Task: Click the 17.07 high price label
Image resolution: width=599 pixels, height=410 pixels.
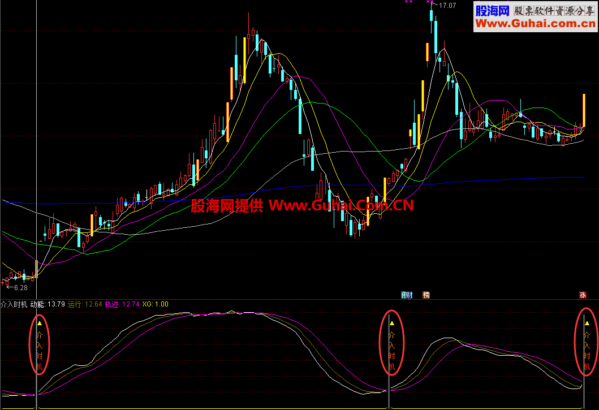Action: [447, 6]
